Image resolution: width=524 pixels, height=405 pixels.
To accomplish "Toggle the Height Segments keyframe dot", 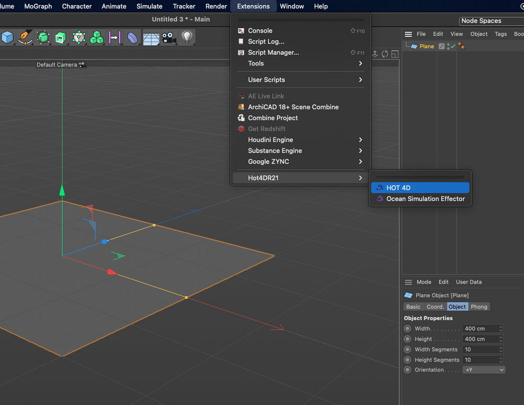I will click(408, 360).
